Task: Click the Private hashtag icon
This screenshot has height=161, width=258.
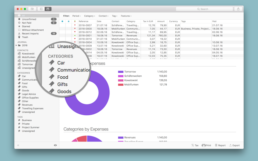Action: pyautogui.click(x=19, y=124)
